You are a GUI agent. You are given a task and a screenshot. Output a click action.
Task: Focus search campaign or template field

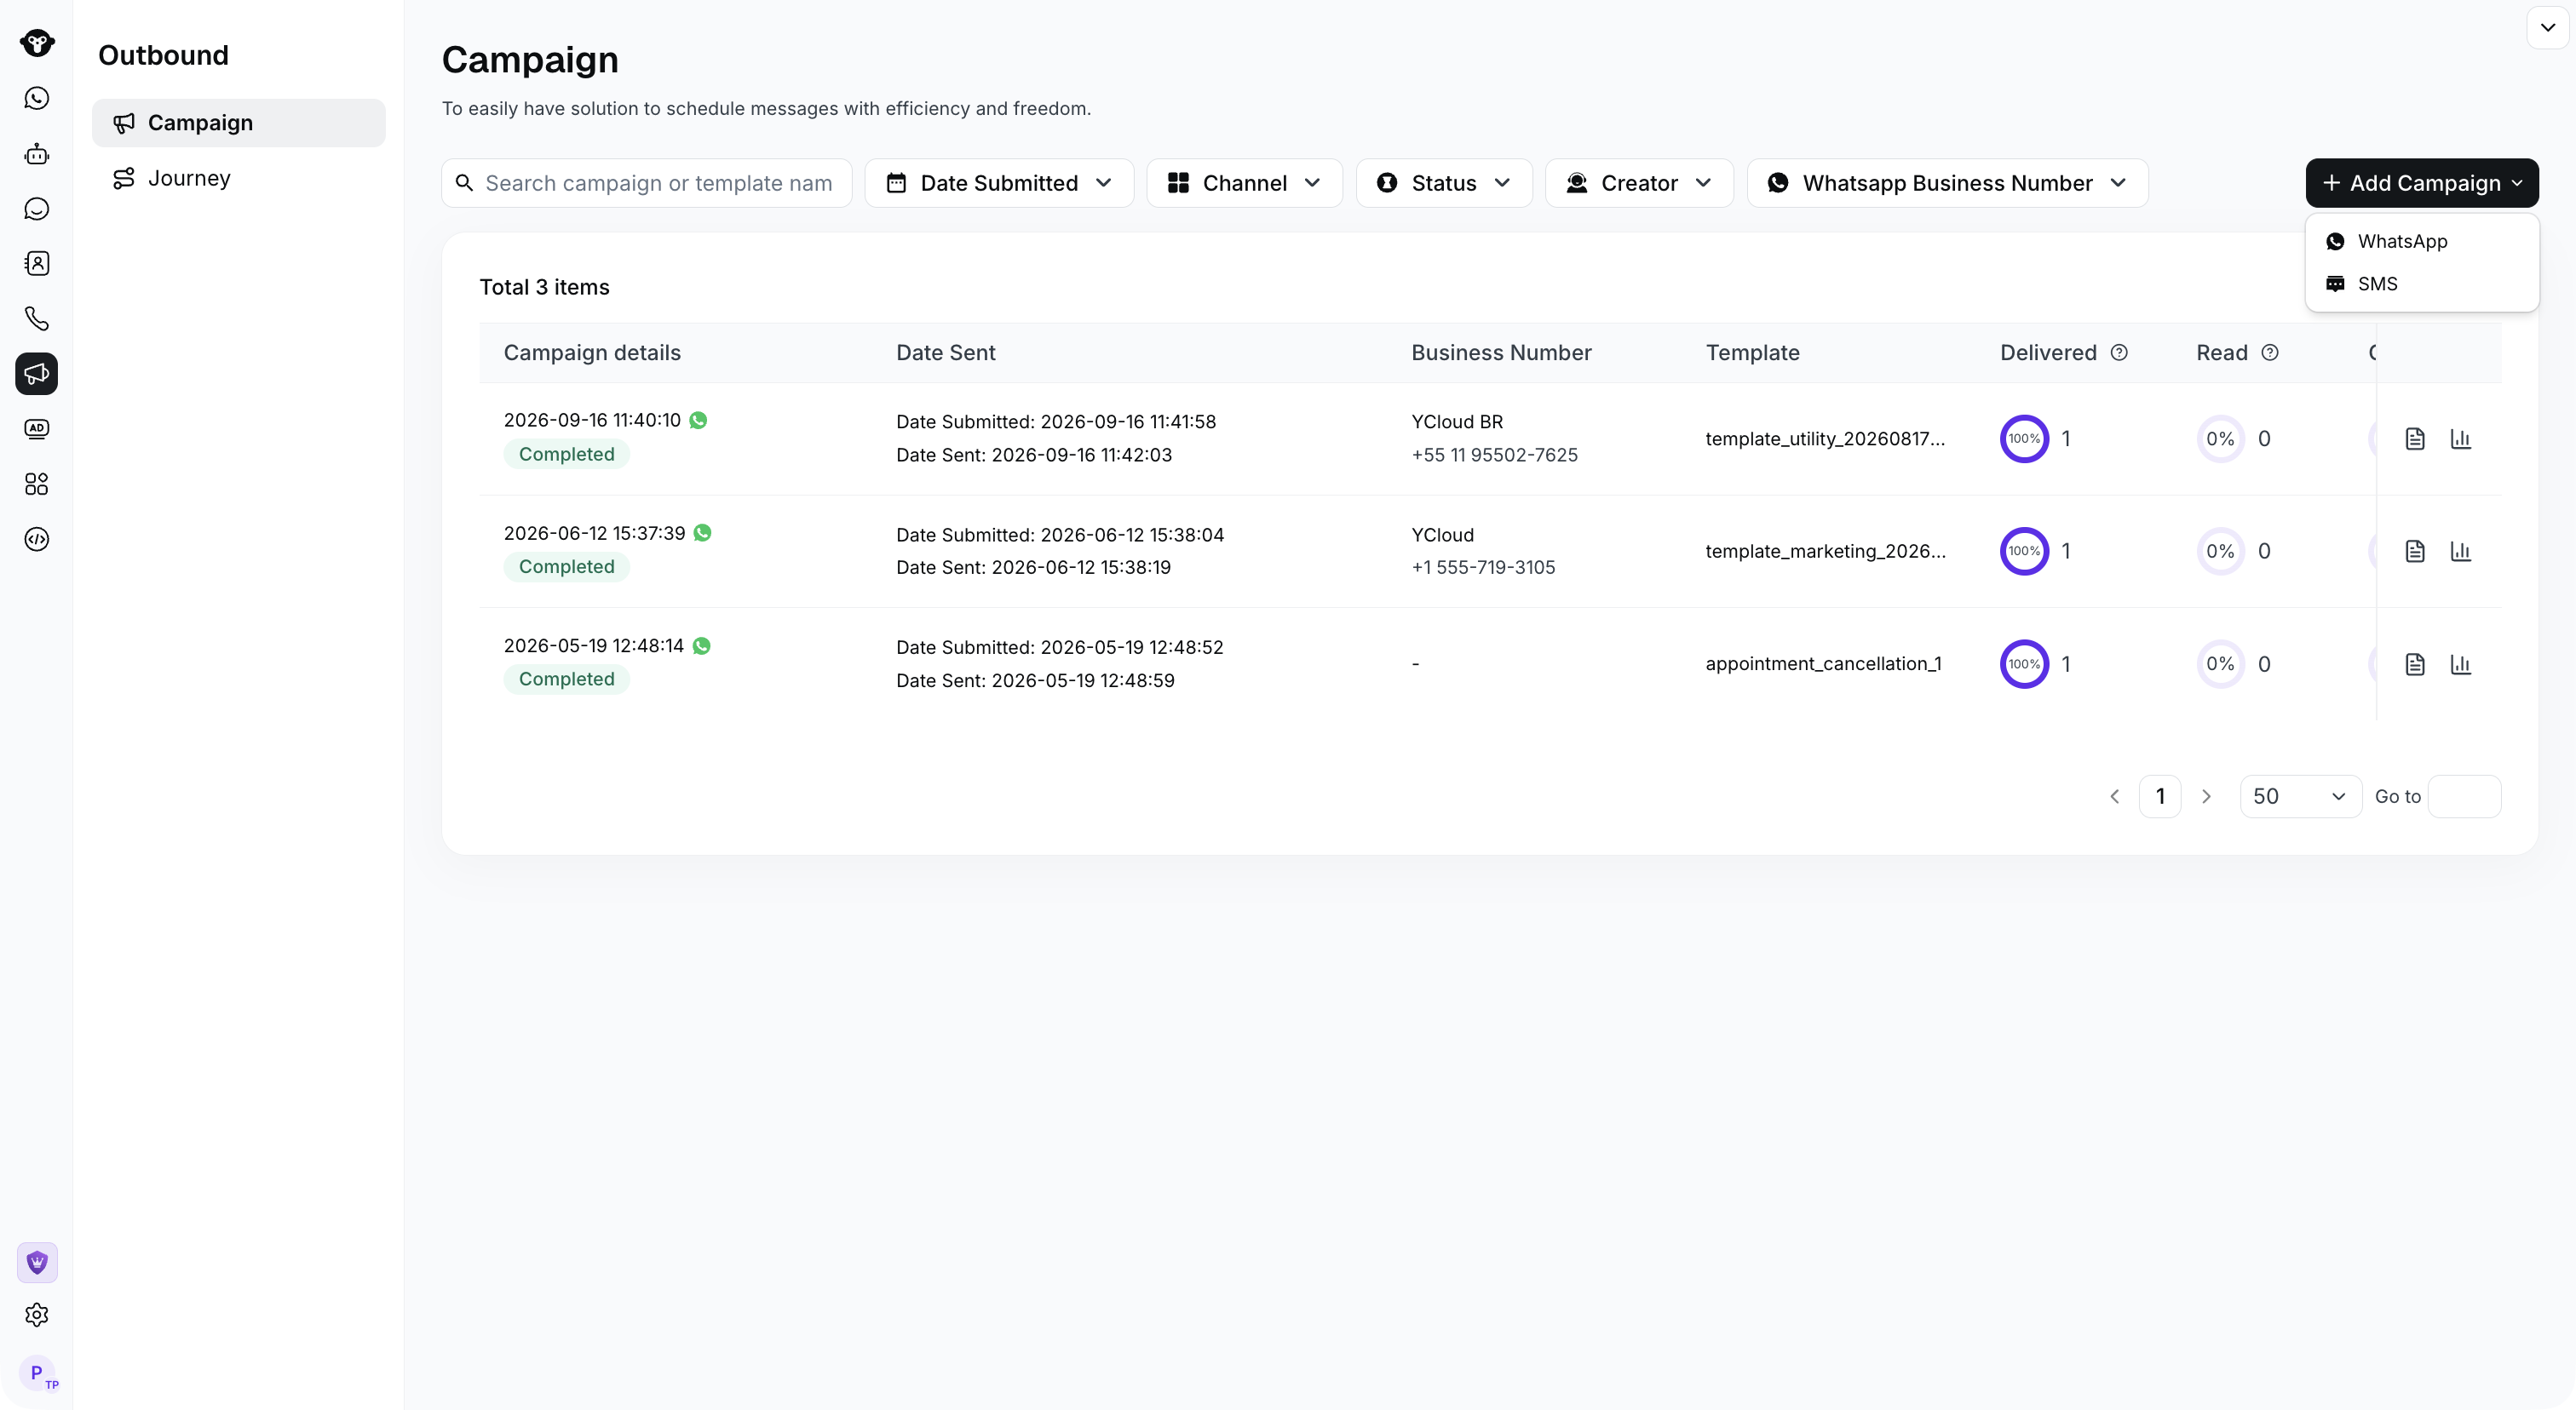click(646, 183)
